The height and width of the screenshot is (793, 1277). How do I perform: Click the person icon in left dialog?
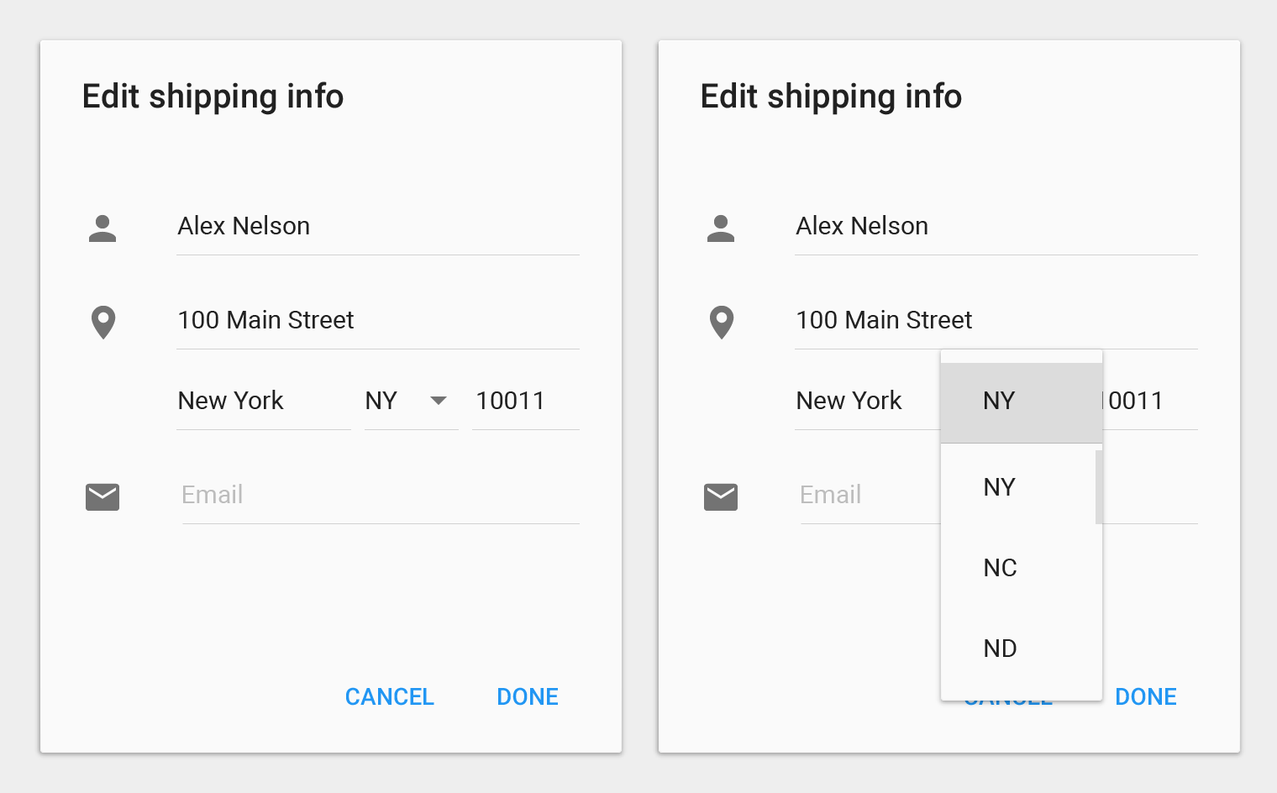click(x=102, y=228)
